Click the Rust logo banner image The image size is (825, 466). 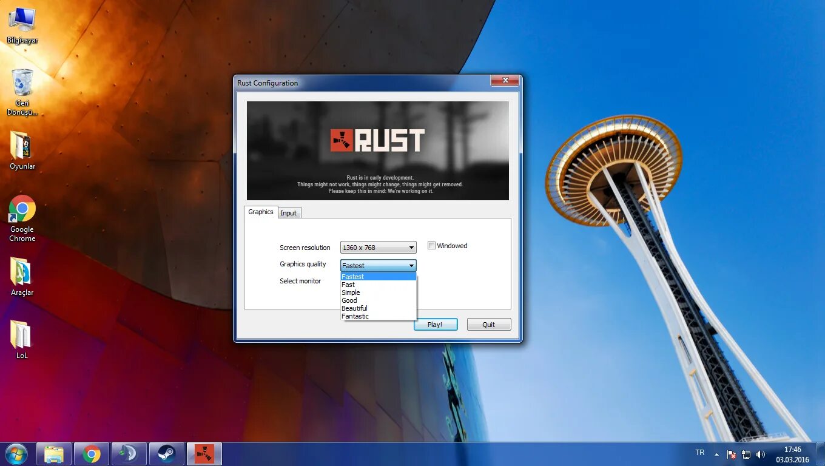pyautogui.click(x=378, y=150)
